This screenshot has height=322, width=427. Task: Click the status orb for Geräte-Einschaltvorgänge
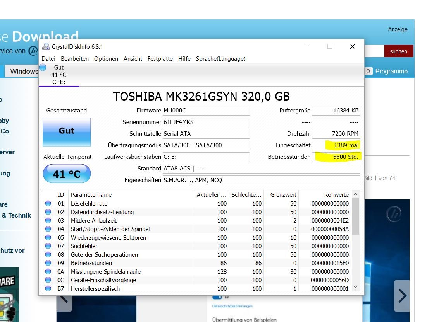48,280
